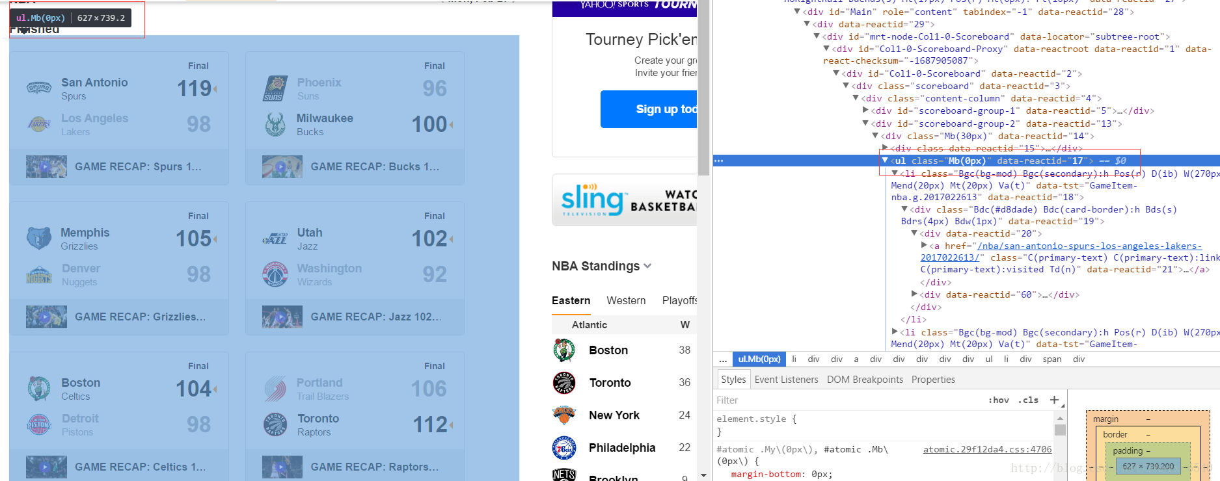Image resolution: width=1220 pixels, height=481 pixels.
Task: Open the atomic.29f12da4.css:4706 source link
Action: (987, 449)
